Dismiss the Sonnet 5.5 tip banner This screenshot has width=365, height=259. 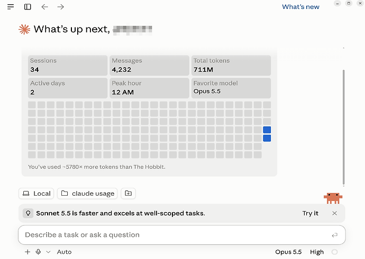pos(334,213)
